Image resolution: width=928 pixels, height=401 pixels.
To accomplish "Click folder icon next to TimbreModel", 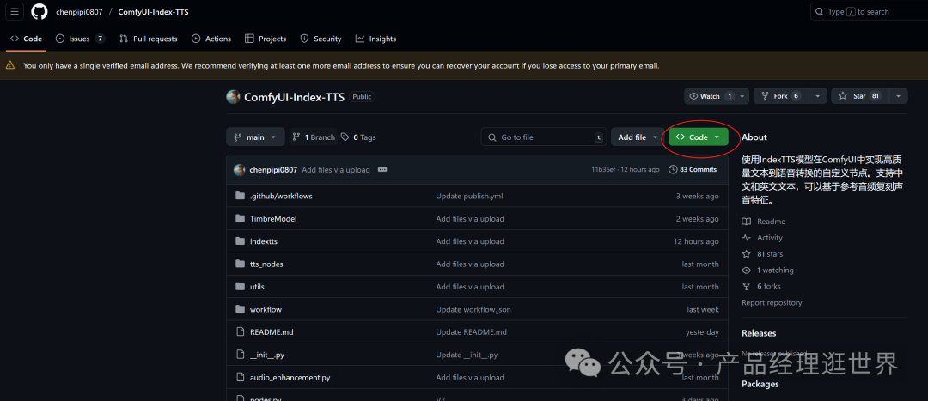I will click(240, 219).
